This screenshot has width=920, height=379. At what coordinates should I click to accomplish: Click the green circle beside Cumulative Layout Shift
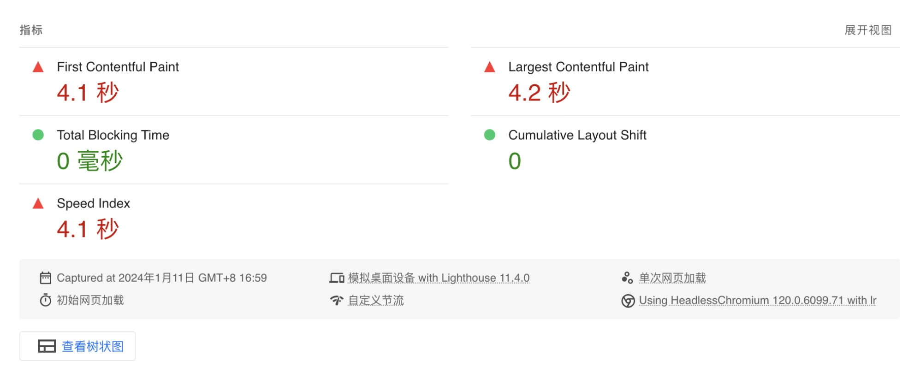point(490,135)
